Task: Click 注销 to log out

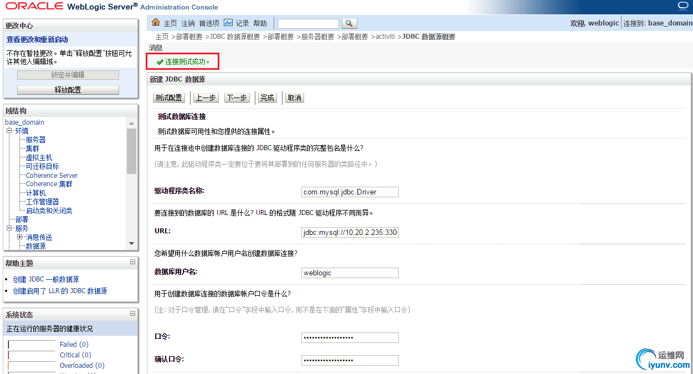Action: 188,23
